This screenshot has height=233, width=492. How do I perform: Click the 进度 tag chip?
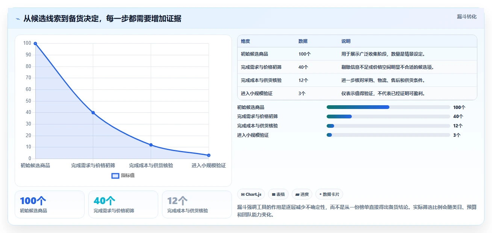tap(302, 194)
